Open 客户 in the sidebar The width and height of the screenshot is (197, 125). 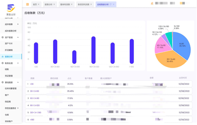[7, 95]
